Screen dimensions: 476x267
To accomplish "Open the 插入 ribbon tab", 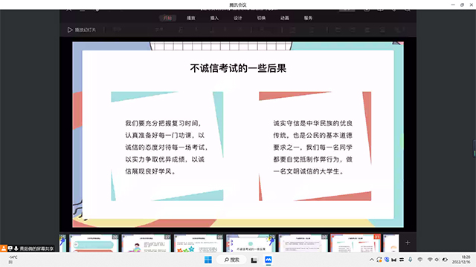I will (x=214, y=18).
